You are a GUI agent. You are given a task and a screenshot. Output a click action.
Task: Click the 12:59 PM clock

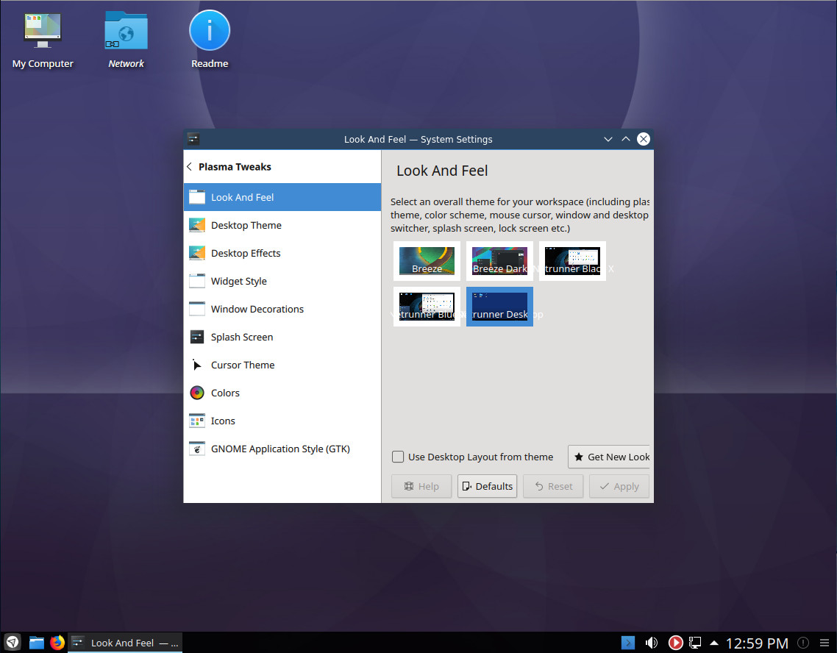[757, 643]
